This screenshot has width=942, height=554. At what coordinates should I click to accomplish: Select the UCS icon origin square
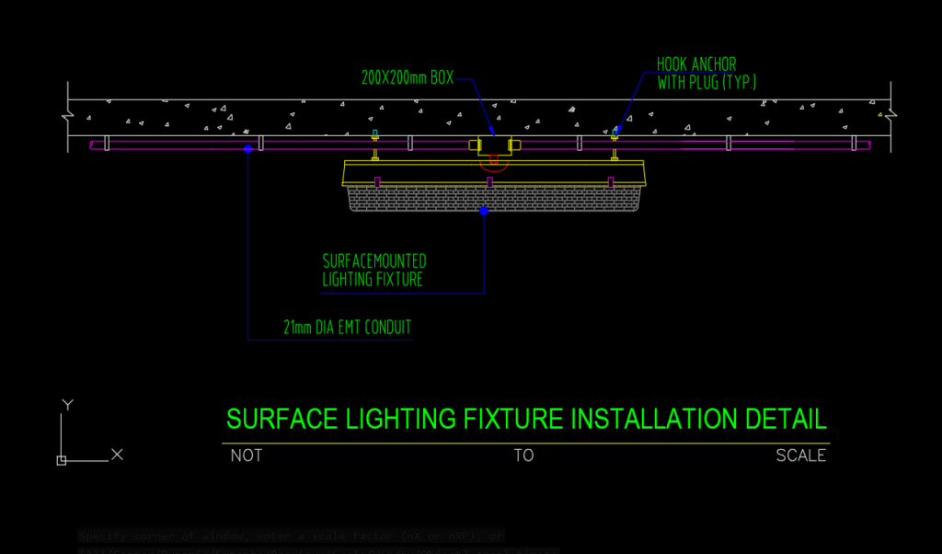coord(62,461)
